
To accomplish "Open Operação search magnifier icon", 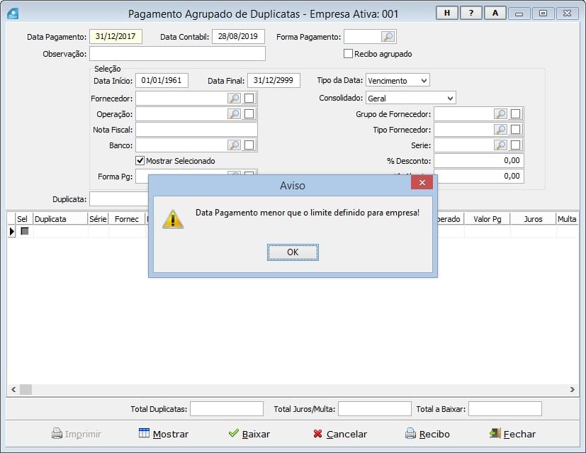I will click(234, 114).
